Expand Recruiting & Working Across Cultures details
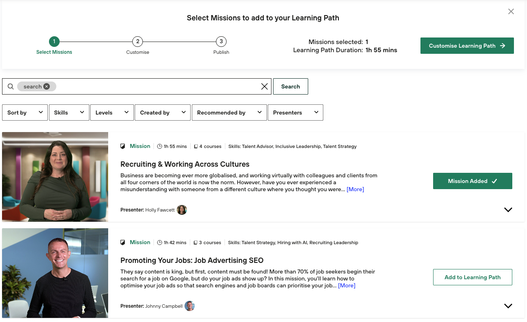This screenshot has height=322, width=527. pos(508,210)
